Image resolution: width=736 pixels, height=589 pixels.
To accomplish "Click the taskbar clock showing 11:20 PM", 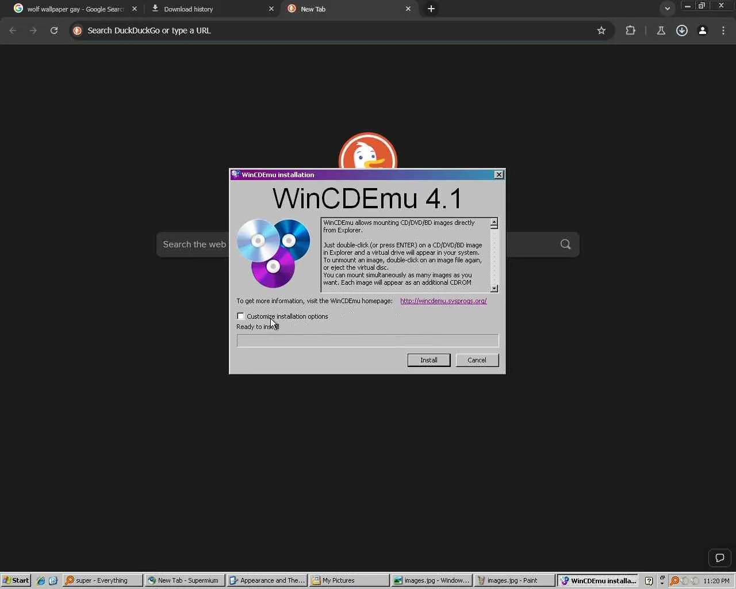I will [716, 581].
